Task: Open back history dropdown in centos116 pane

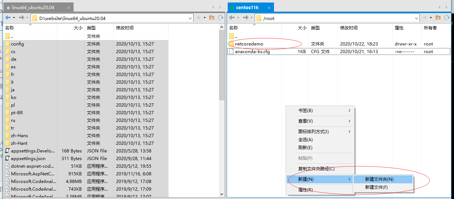Action: (238, 17)
